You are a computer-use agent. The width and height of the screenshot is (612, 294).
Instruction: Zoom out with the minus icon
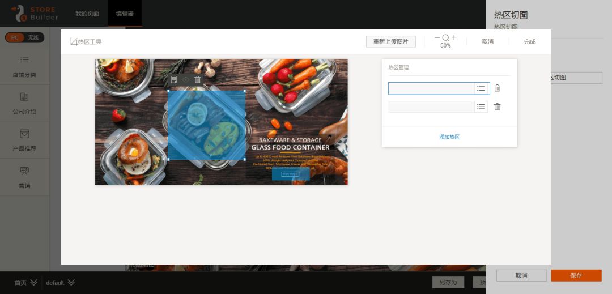437,38
